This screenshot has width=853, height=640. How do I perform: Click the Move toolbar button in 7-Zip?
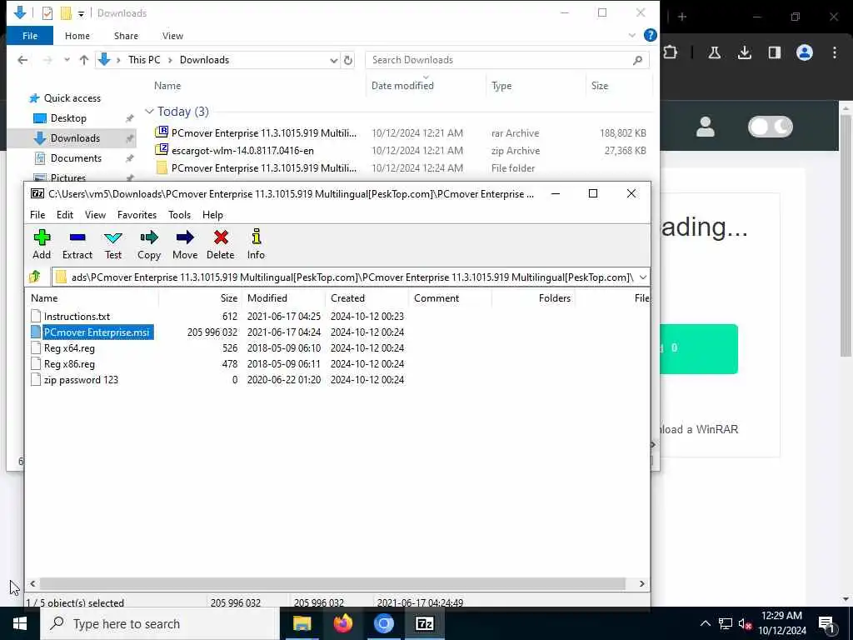coord(184,244)
